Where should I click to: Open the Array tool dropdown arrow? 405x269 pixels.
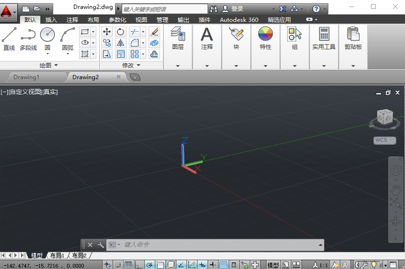pyautogui.click(x=143, y=54)
